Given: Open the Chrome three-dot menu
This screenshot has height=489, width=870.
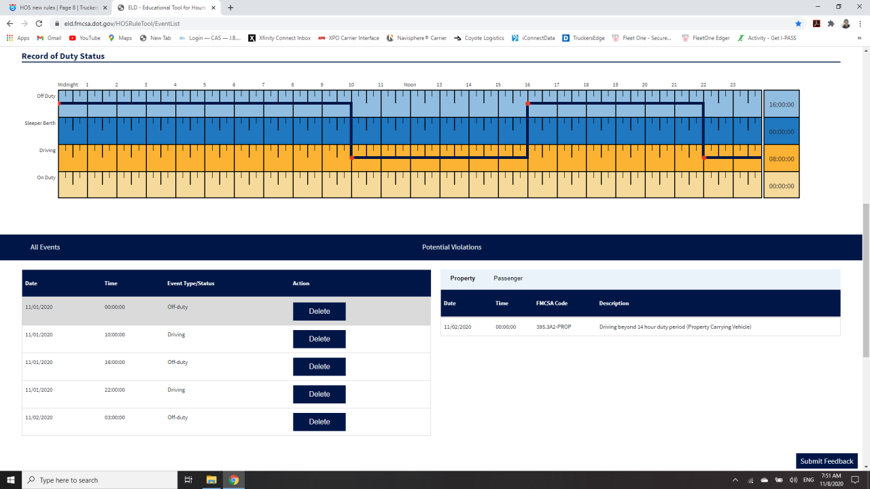Looking at the screenshot, I should pos(860,23).
